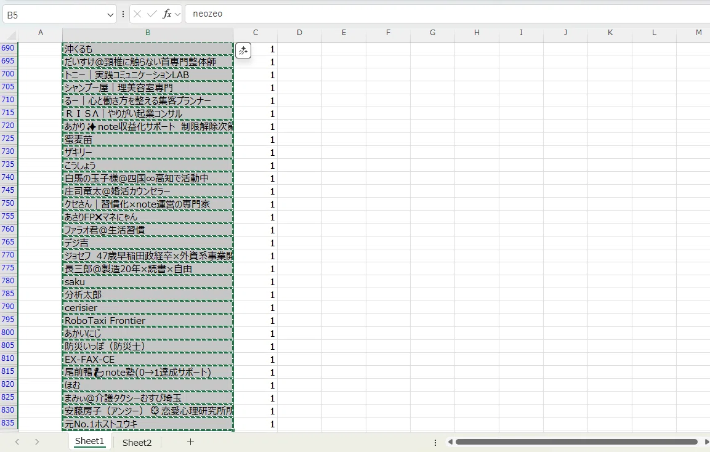Click cell containing トニー｜実践コミュニケーションLAB

(x=148, y=75)
